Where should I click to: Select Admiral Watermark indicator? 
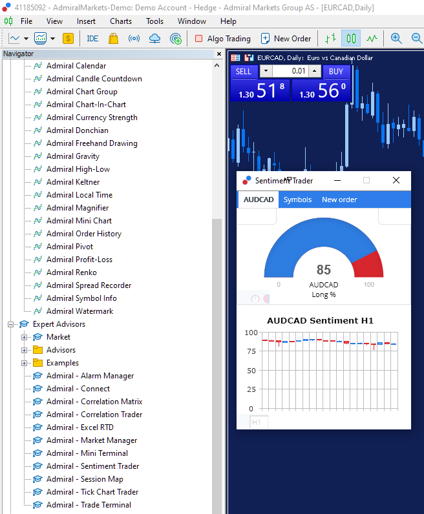79,311
